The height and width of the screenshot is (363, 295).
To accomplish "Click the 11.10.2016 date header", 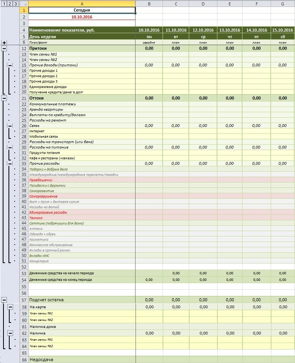I will [176, 30].
